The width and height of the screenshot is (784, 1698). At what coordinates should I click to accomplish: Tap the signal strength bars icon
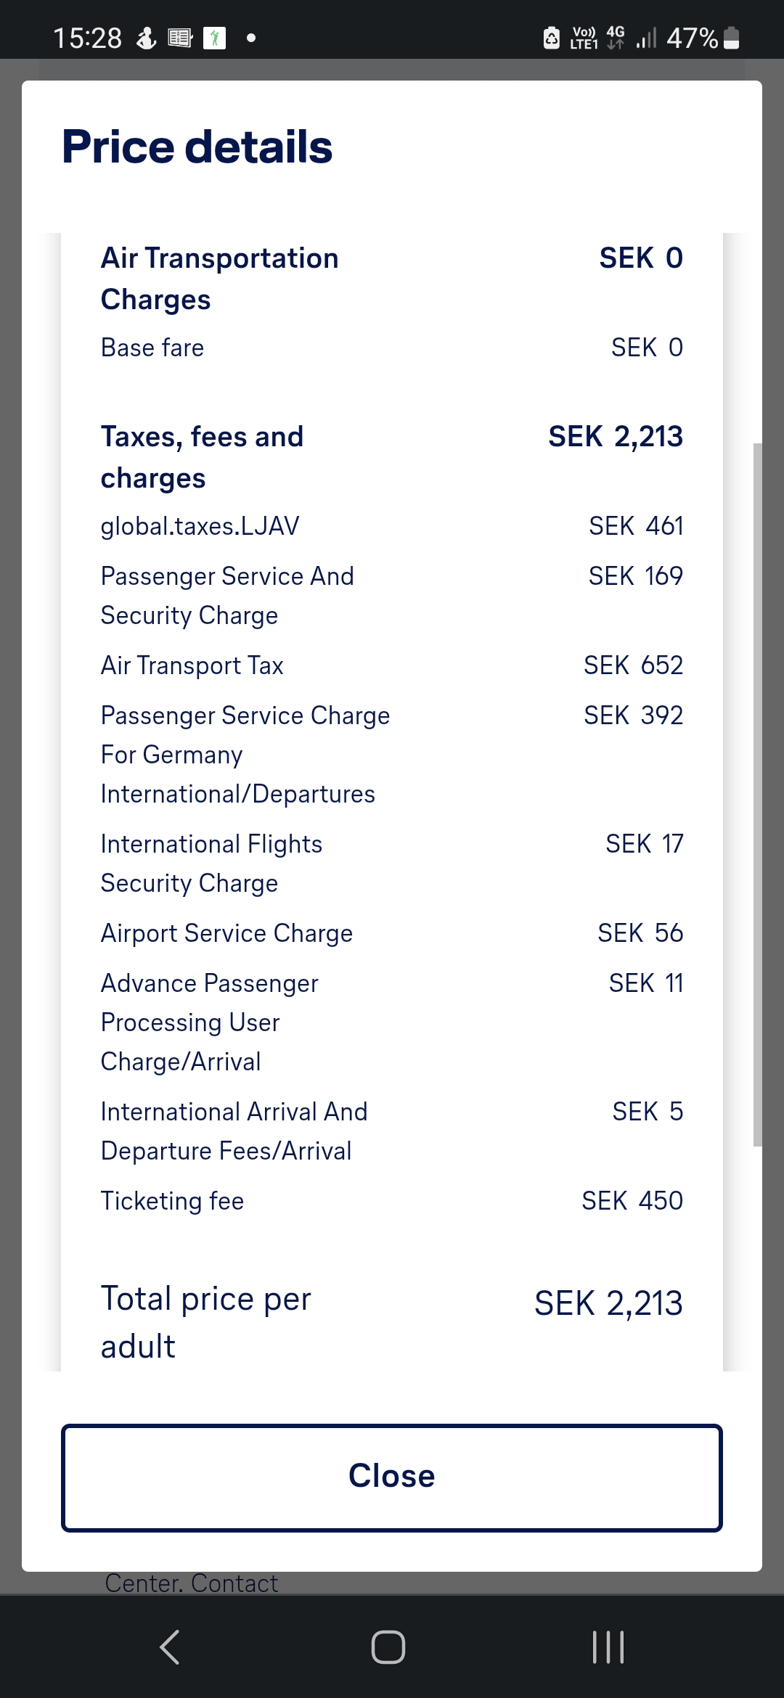click(645, 38)
